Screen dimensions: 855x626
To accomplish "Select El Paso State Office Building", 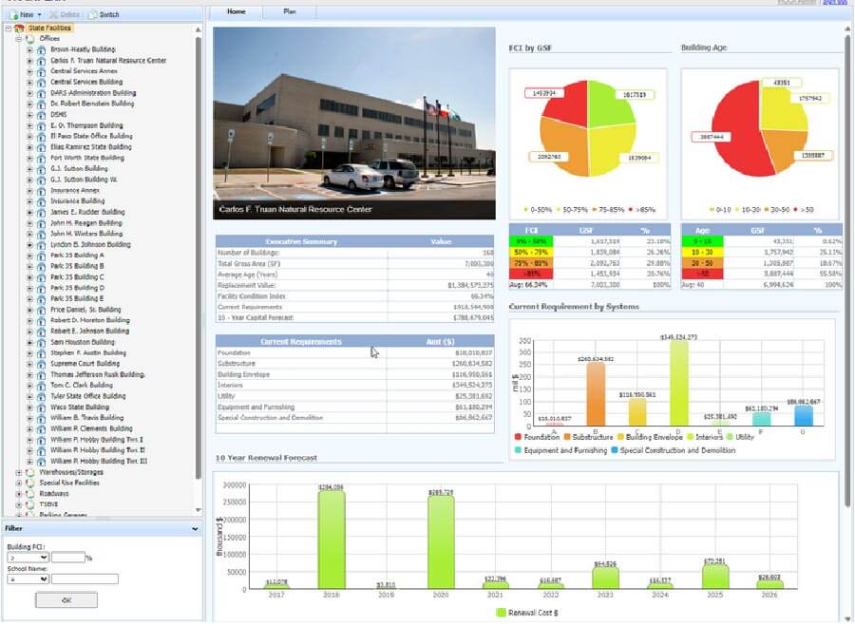I will point(91,137).
